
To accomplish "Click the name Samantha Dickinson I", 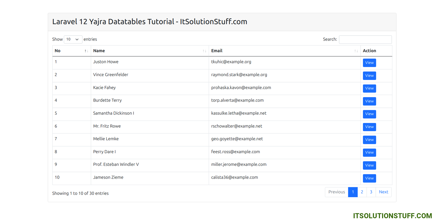I will [113, 113].
